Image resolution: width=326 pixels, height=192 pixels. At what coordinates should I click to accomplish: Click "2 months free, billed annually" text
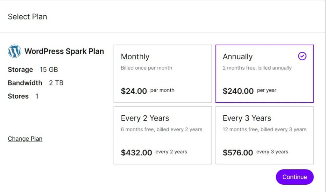pyautogui.click(x=257, y=68)
